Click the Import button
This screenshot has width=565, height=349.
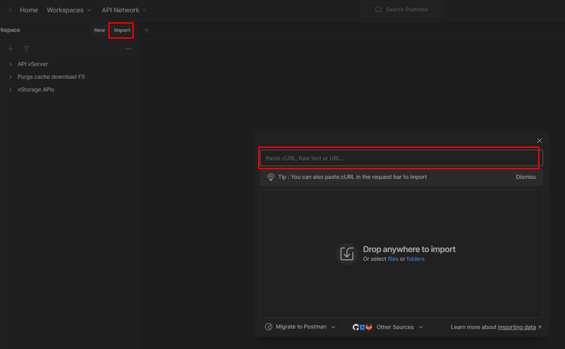pos(122,30)
